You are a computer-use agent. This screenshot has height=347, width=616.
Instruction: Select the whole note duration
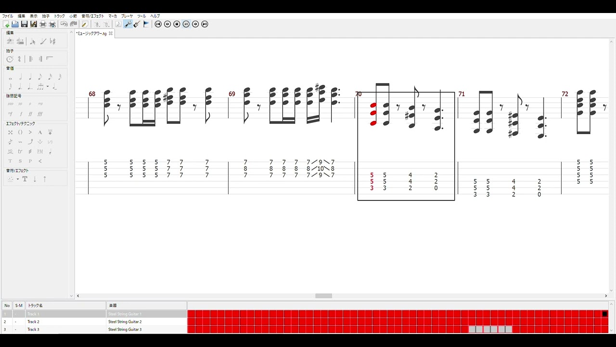coord(10,78)
